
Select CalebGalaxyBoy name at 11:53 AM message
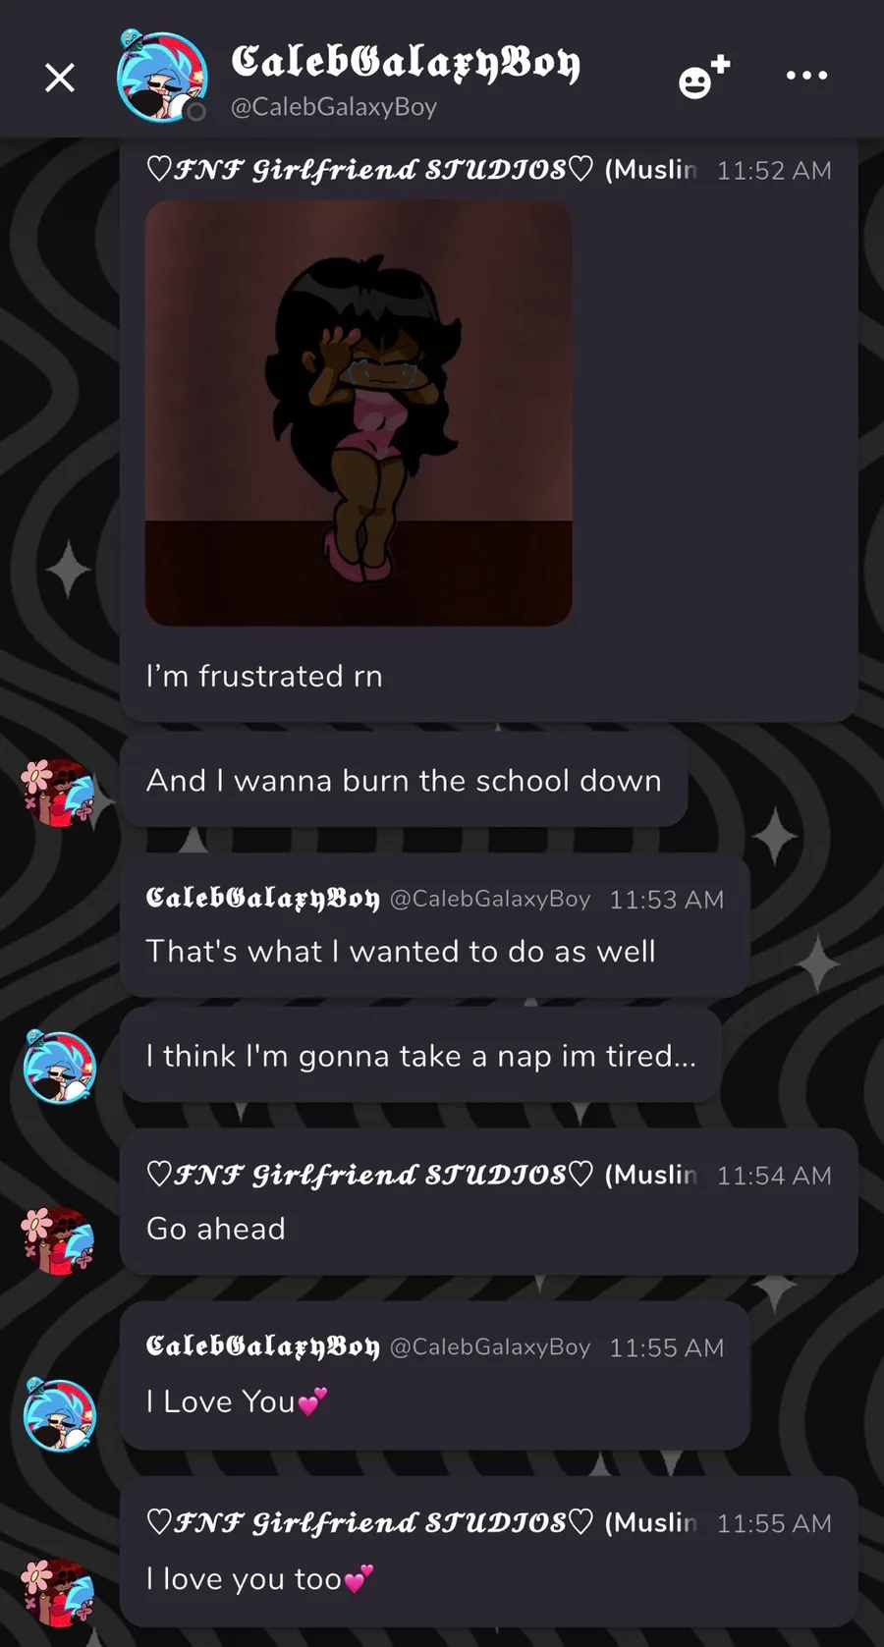(x=262, y=899)
